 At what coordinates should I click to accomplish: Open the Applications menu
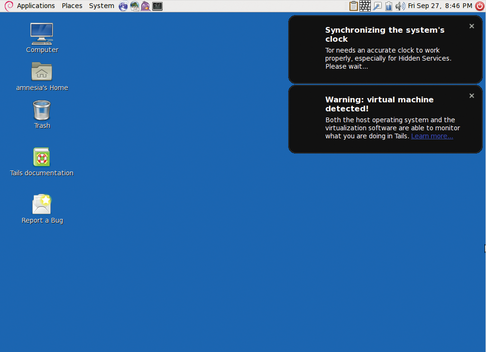pos(36,6)
